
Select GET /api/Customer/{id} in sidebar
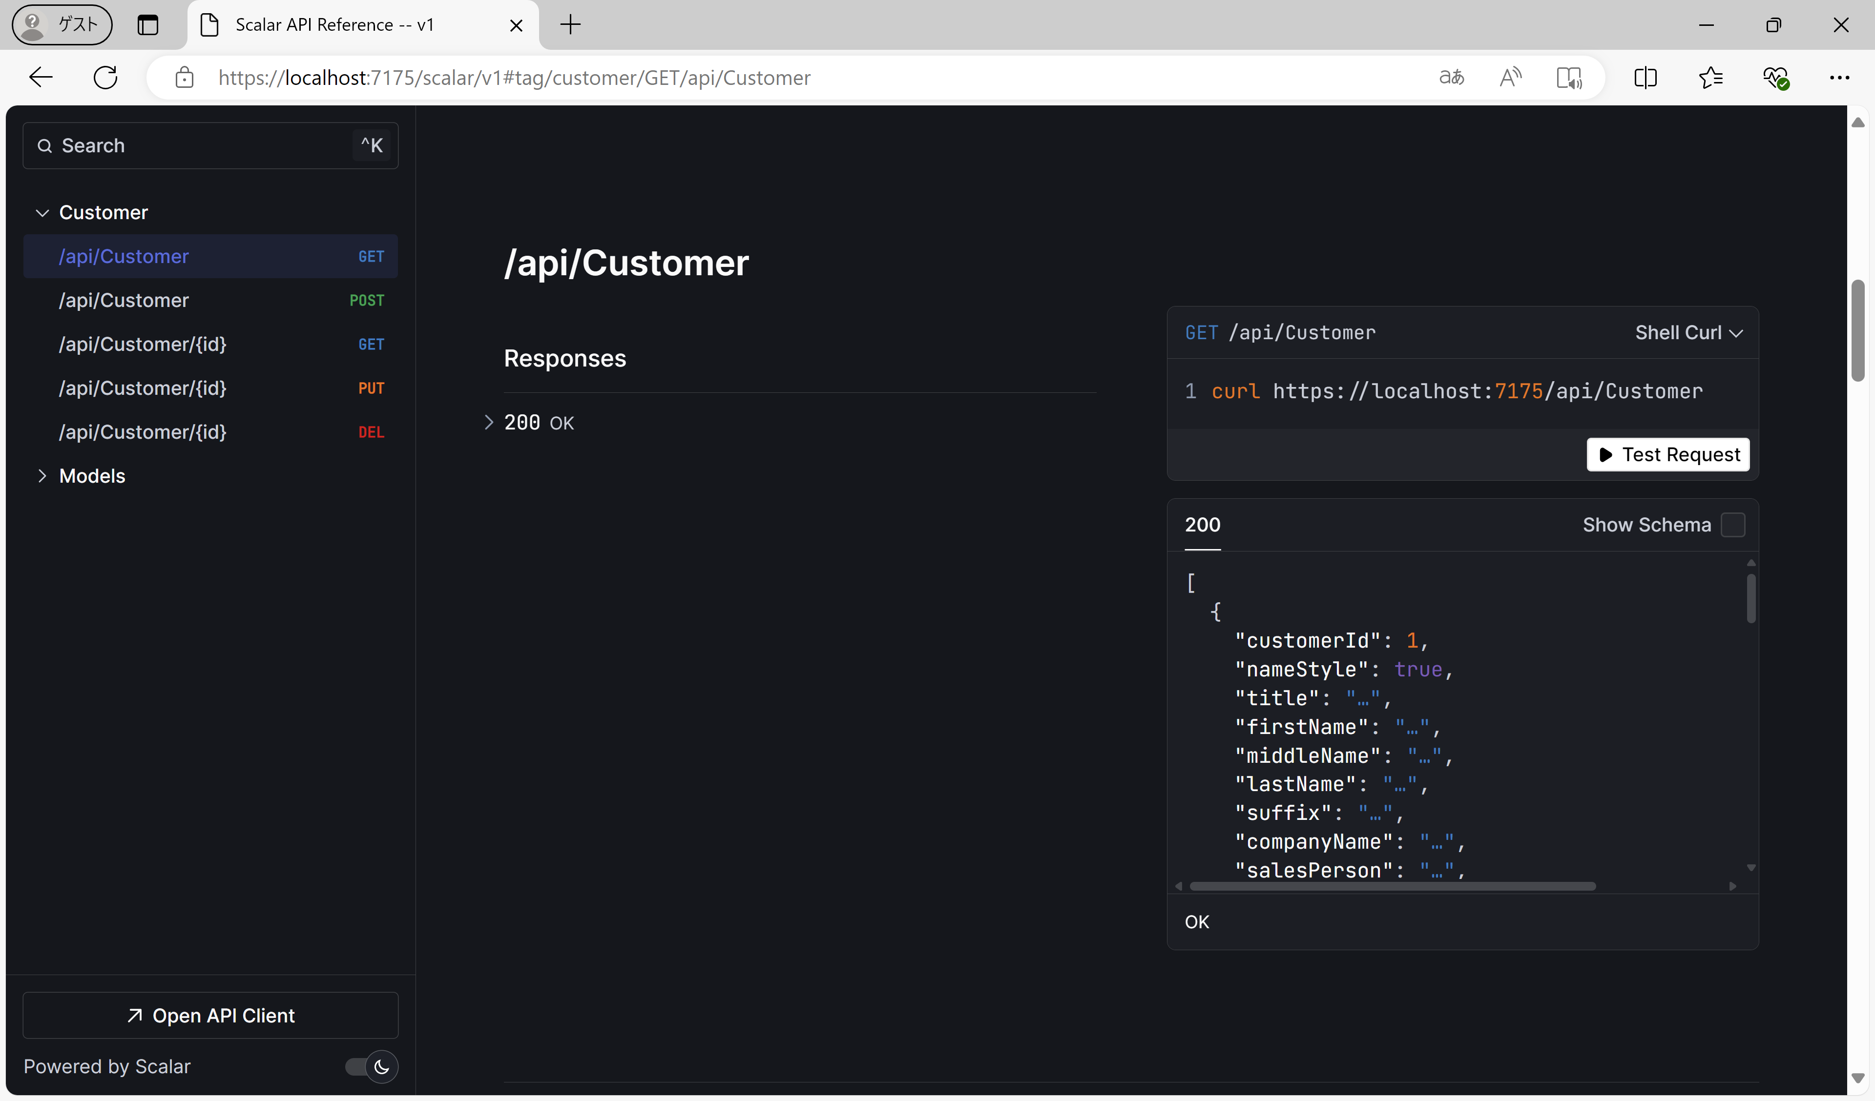(210, 345)
